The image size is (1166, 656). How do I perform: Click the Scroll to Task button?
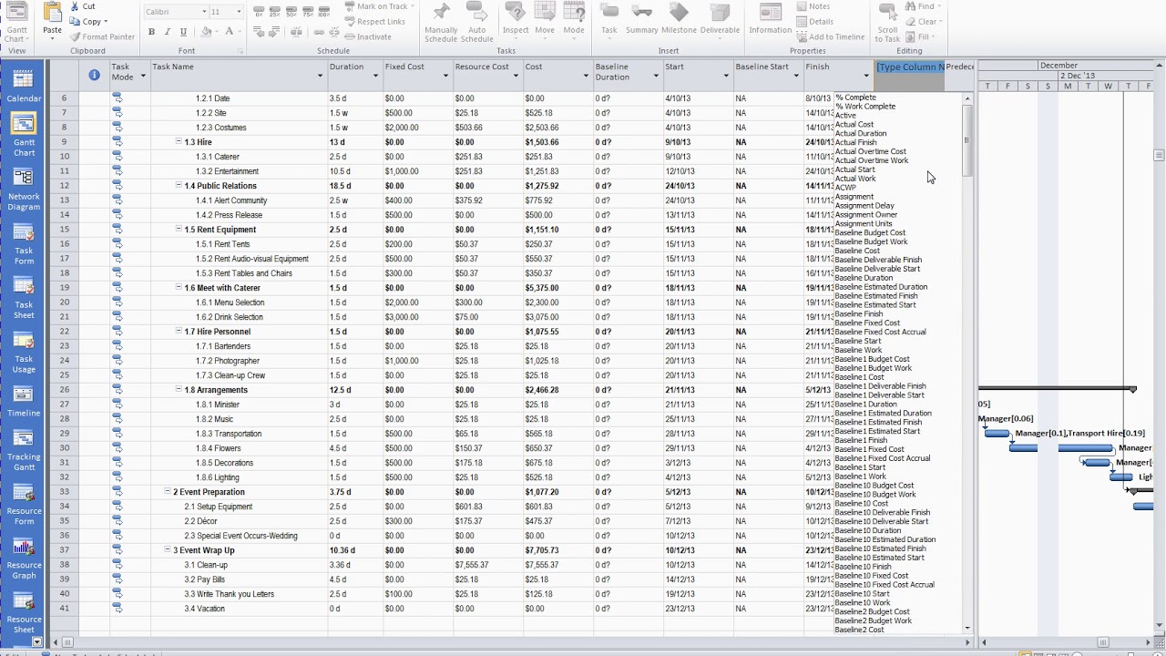click(888, 22)
